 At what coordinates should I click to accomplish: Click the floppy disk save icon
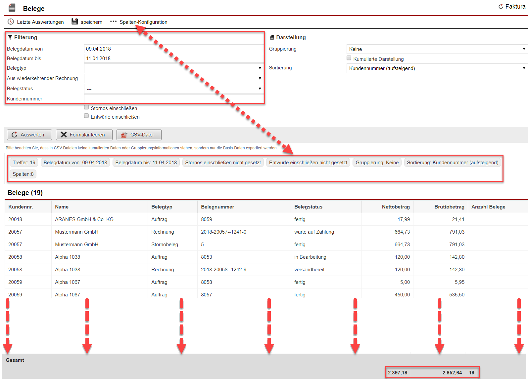click(x=75, y=22)
